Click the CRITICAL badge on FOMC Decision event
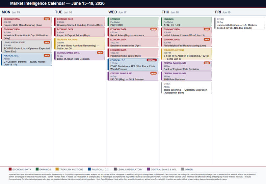Screen dimensions: 266x184 point(151,60)
